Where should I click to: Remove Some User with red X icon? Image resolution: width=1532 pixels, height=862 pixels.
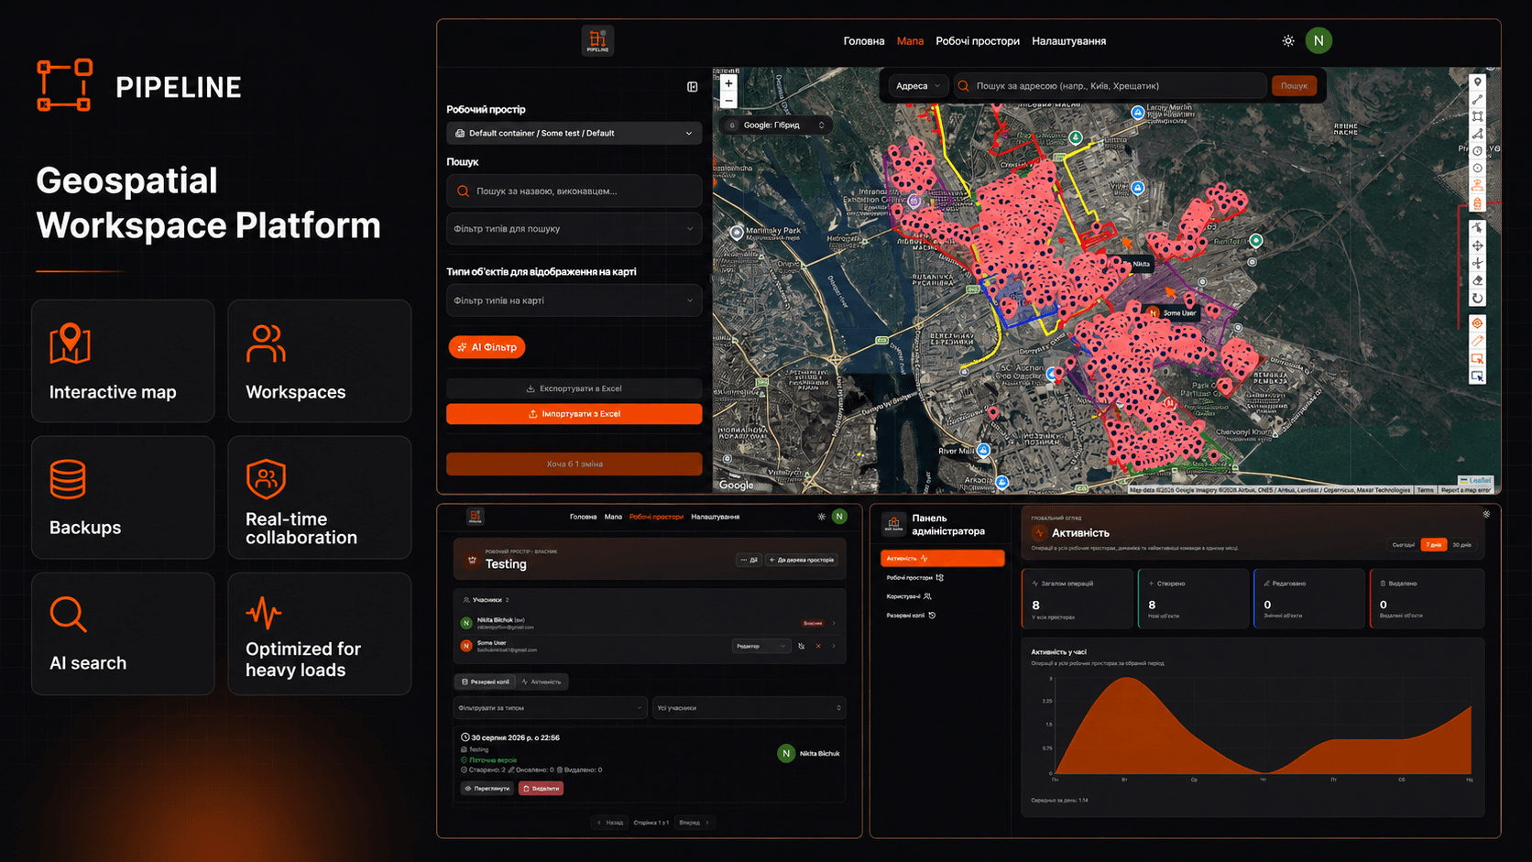coord(818,646)
